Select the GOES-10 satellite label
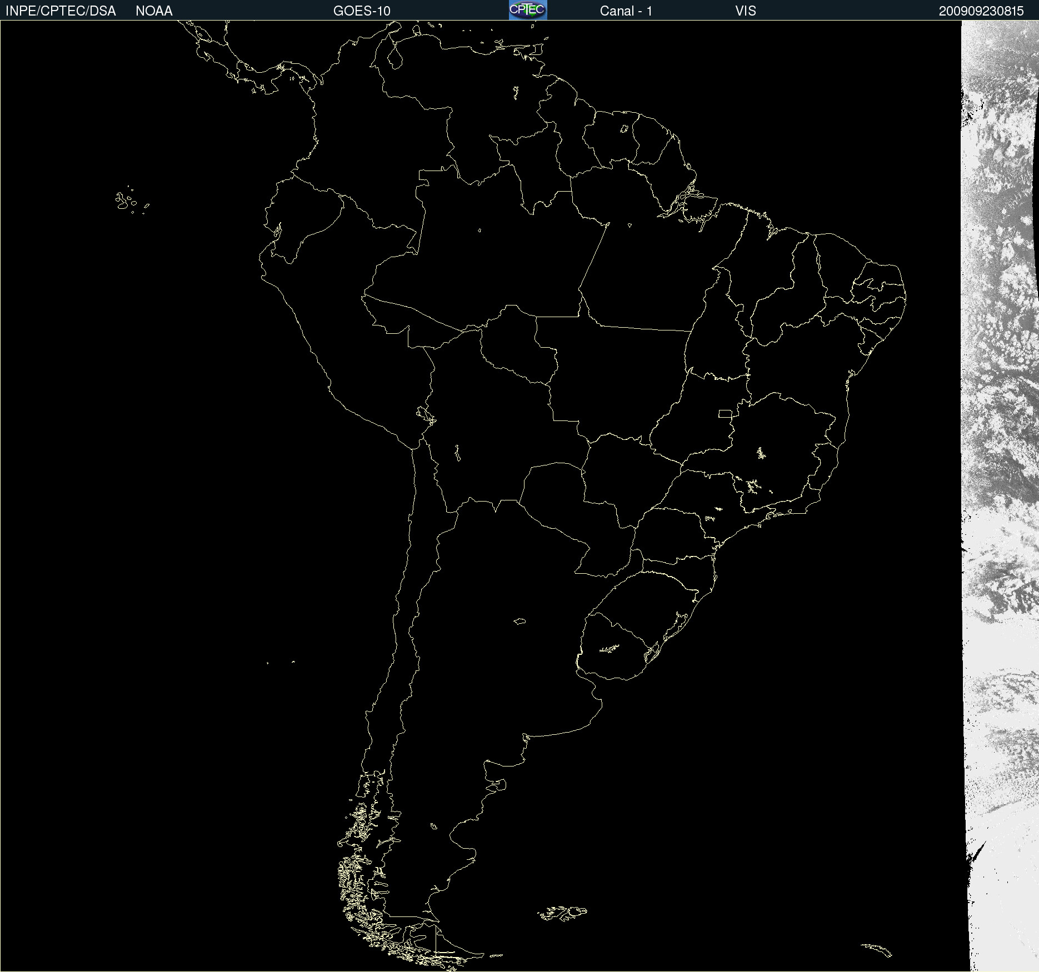The width and height of the screenshot is (1039, 972). coord(362,11)
